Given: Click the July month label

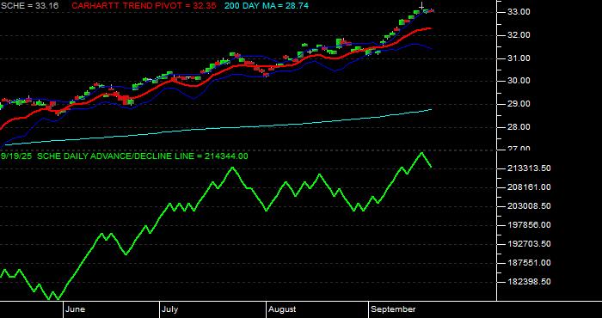Looking at the screenshot, I should click(169, 309).
